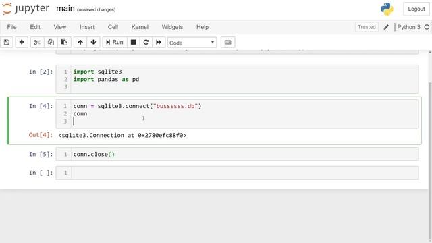Interrupt the kernel with stop icon

coord(134,42)
